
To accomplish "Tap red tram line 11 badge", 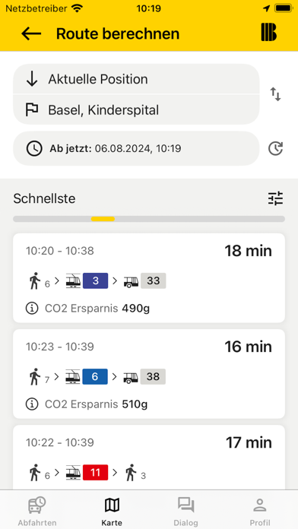I will pyautogui.click(x=95, y=472).
